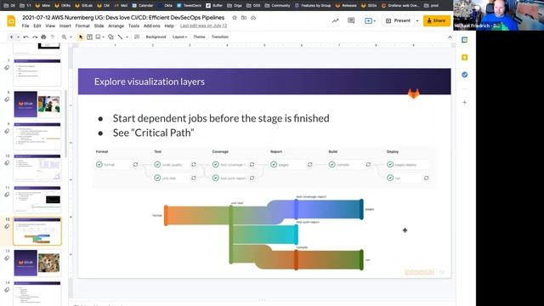Open the GitLab bookmark in bookmarks bar

pyautogui.click(x=83, y=5)
